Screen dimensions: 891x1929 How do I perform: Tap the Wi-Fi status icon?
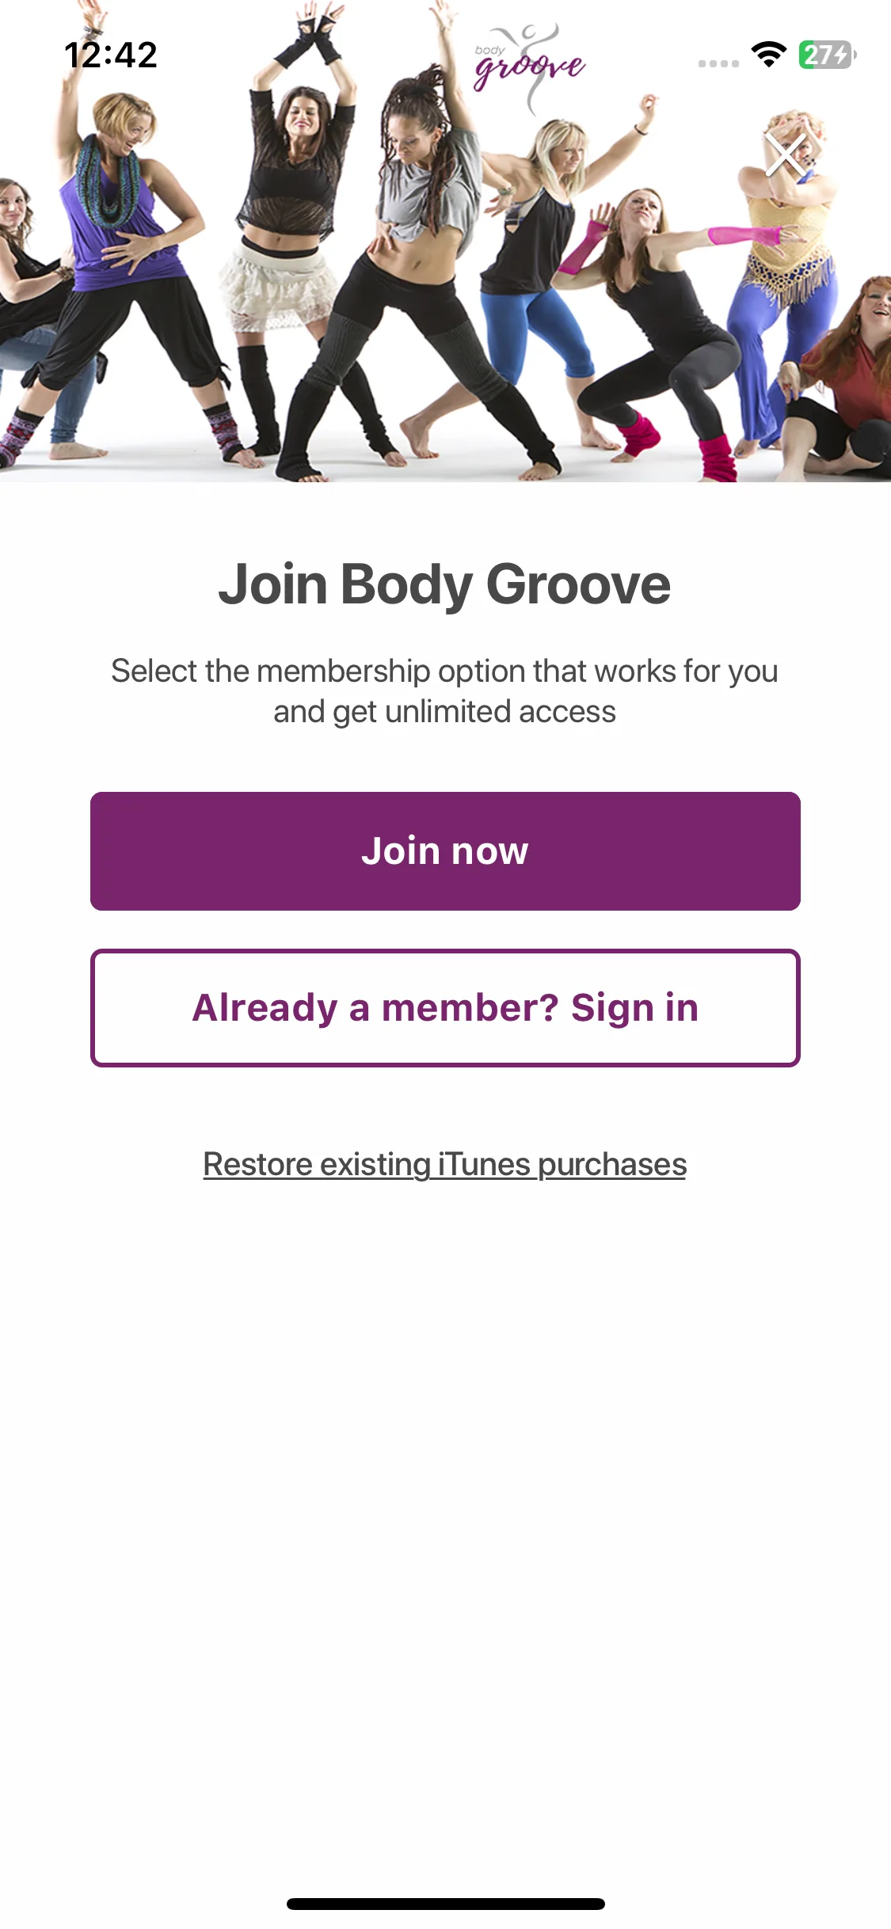[x=768, y=55]
